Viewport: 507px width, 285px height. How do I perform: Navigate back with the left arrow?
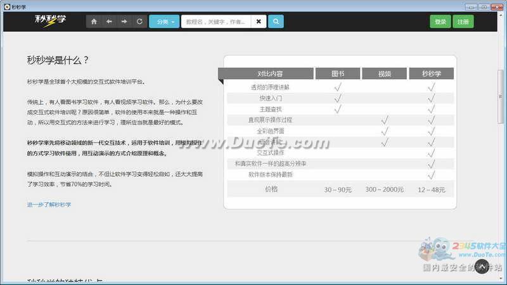[109, 22]
